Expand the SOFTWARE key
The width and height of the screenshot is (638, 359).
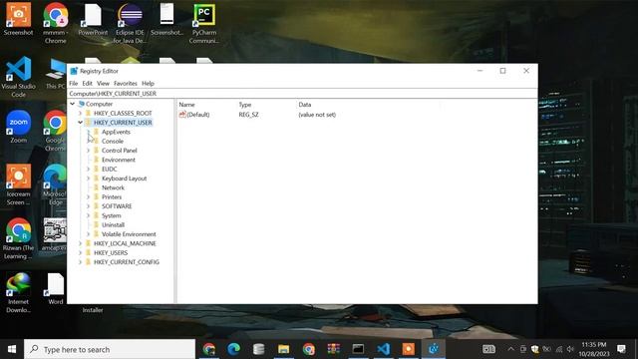tap(88, 206)
